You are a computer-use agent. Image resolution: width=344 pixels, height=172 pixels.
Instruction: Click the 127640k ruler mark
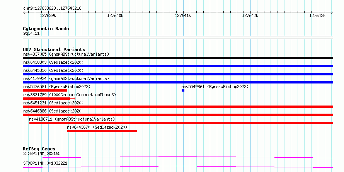tap(116, 15)
